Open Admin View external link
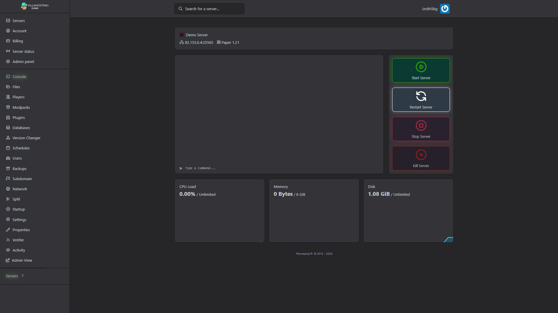This screenshot has height=313, width=558. coord(22,260)
